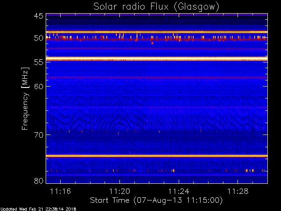Click the bright emission band near 74 MHz
The width and height of the screenshot is (281, 211).
(157, 156)
